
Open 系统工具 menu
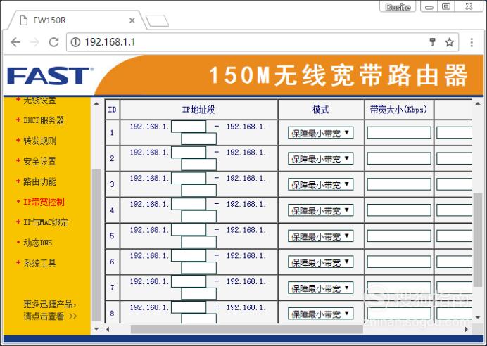pos(39,263)
